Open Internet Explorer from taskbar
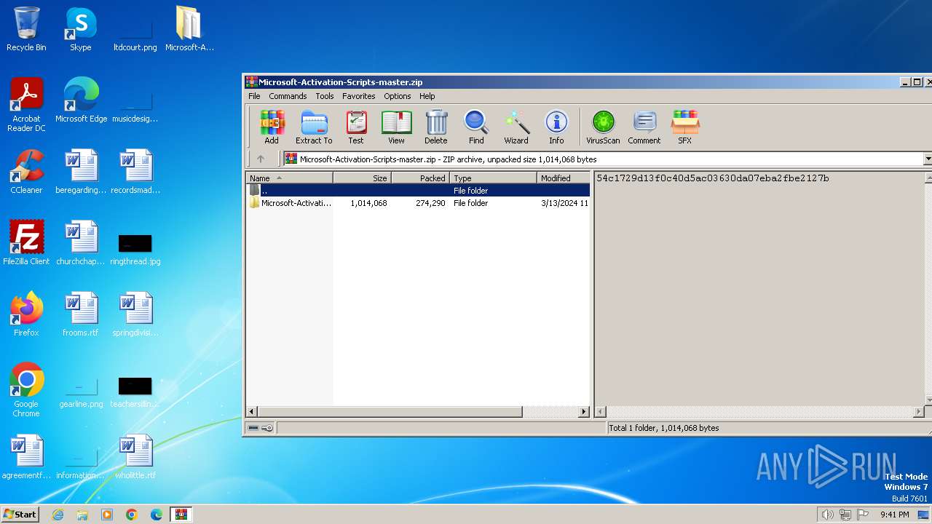932x524 pixels. point(58,515)
